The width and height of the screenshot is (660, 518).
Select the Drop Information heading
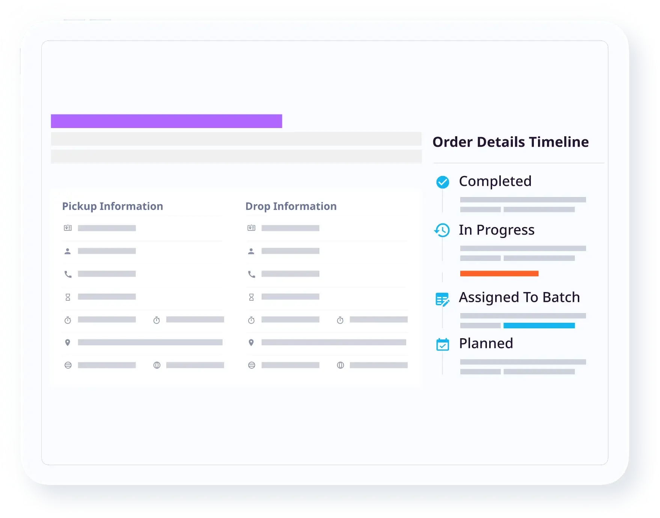291,206
